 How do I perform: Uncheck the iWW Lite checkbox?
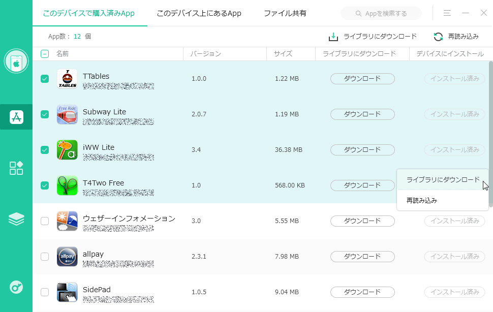[x=45, y=150]
